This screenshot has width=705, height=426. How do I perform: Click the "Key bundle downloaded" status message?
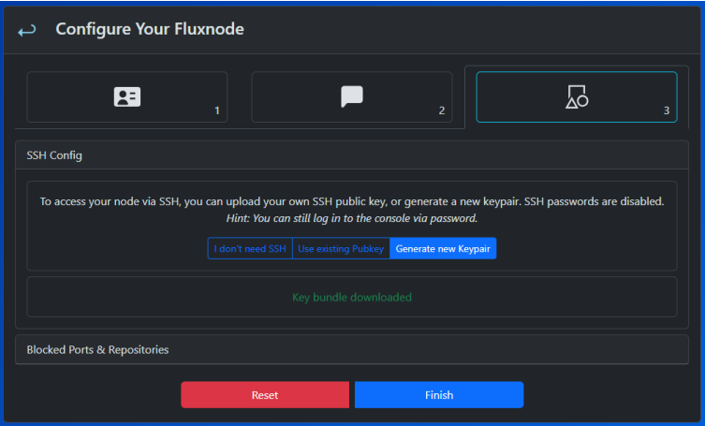click(x=352, y=297)
